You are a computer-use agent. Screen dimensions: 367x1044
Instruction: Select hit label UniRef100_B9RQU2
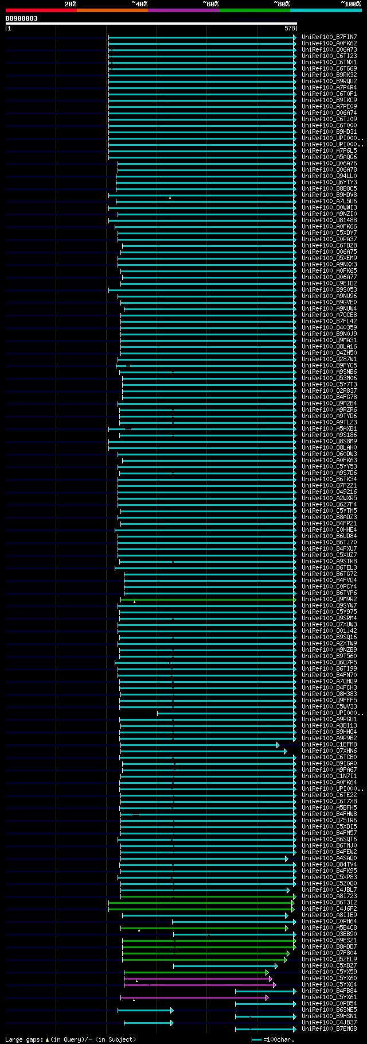tap(329, 82)
